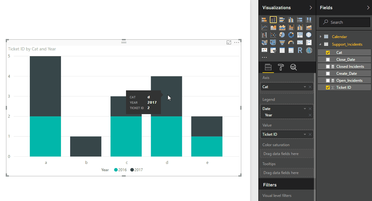Open more custom visuals ellipsis
Image resolution: width=372 pixels, height=201 pixels.
[x=264, y=57]
